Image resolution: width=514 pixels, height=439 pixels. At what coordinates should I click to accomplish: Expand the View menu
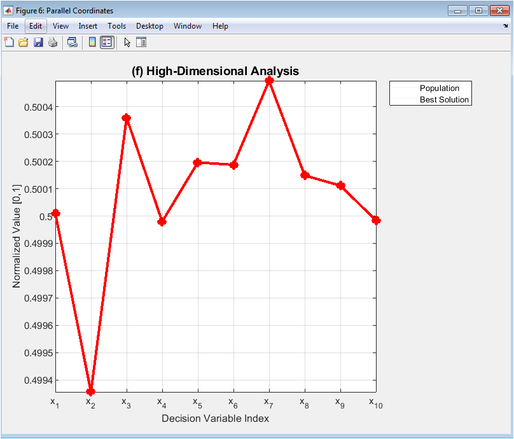coord(61,26)
